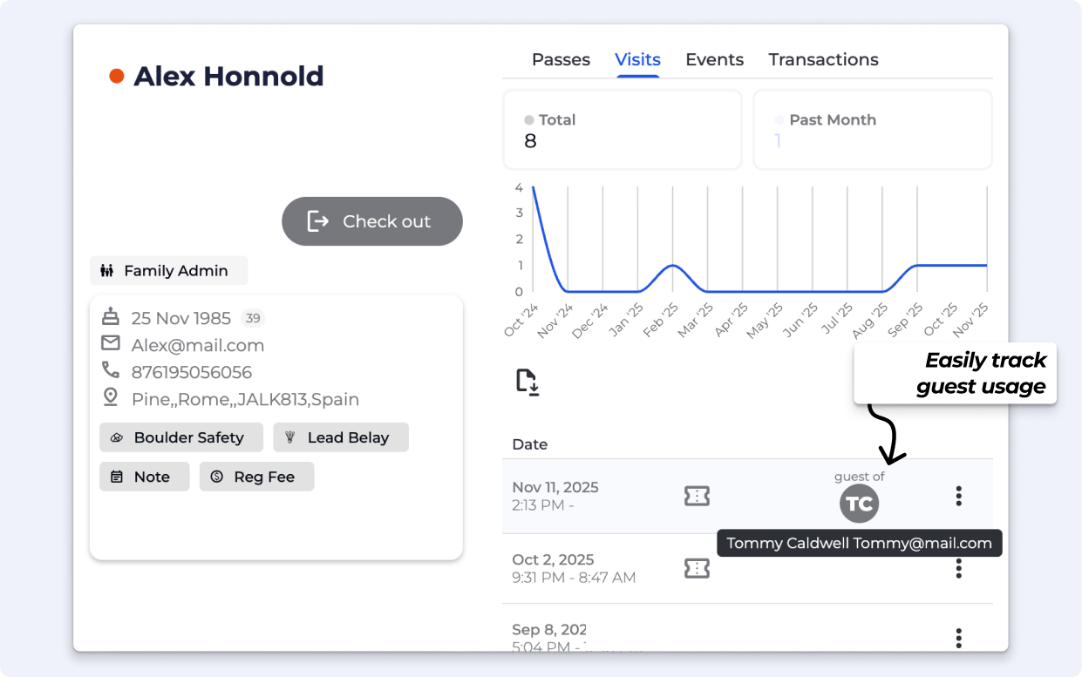Click the TC guest avatar
The height and width of the screenshot is (677, 1082).
[859, 504]
